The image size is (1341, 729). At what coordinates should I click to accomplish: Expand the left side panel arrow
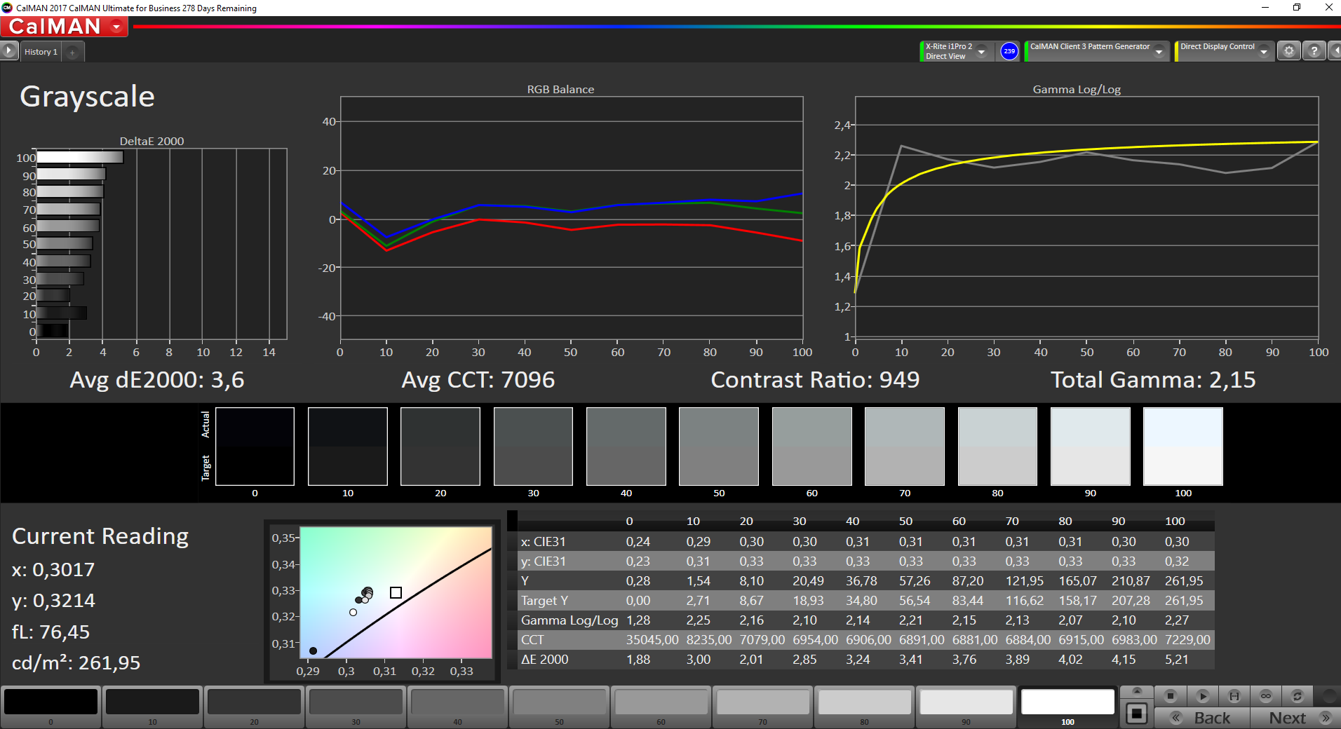[x=8, y=51]
